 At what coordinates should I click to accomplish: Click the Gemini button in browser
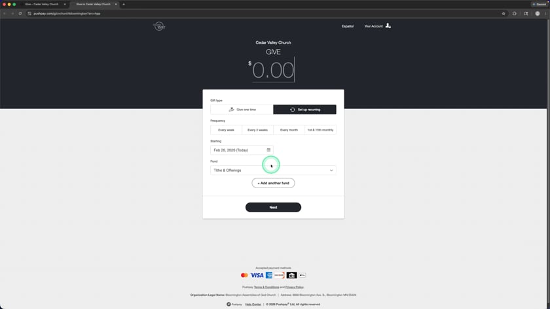click(x=539, y=4)
